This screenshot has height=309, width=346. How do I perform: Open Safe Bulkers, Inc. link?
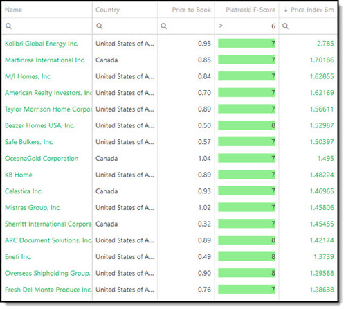29,142
